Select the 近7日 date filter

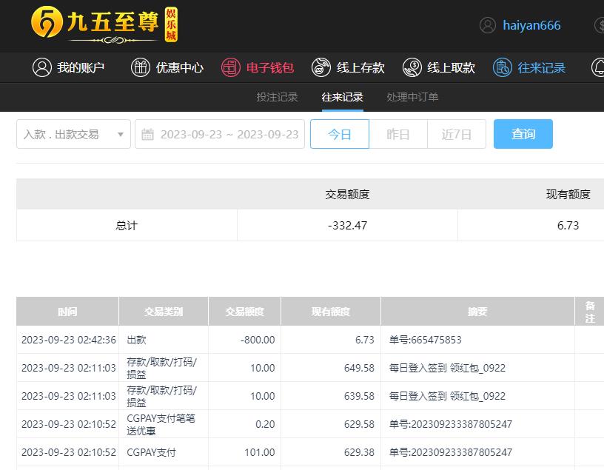point(457,134)
